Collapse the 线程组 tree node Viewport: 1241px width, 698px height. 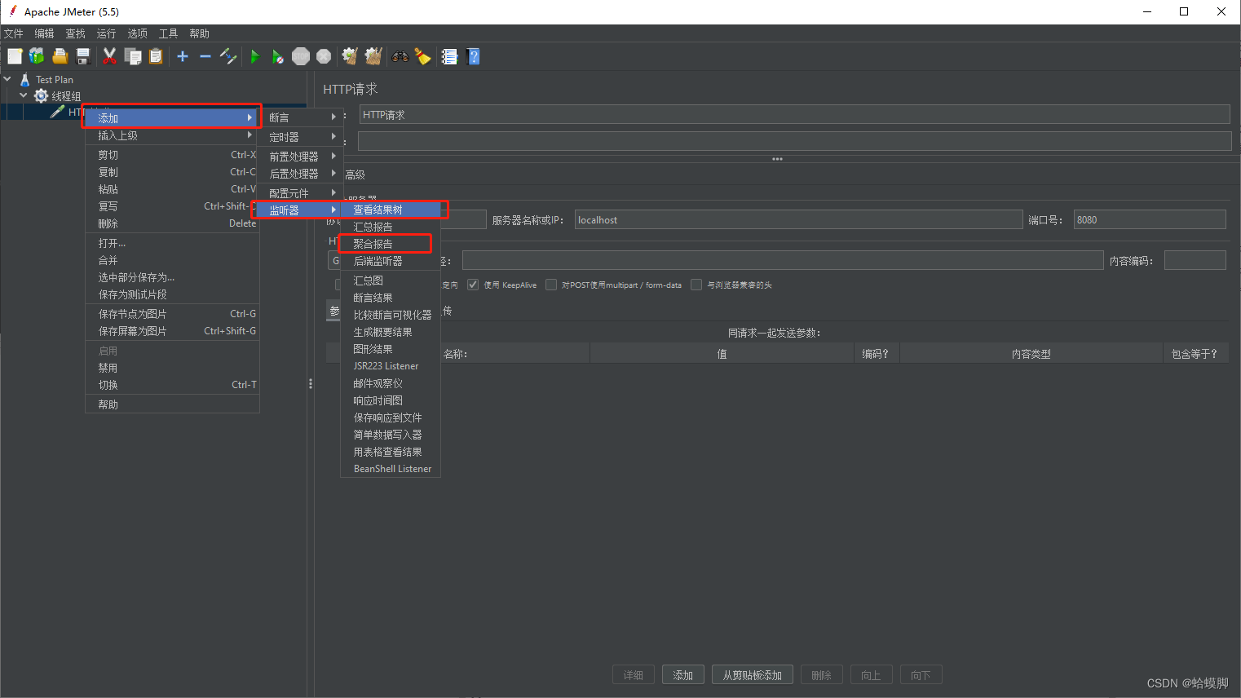click(x=24, y=95)
